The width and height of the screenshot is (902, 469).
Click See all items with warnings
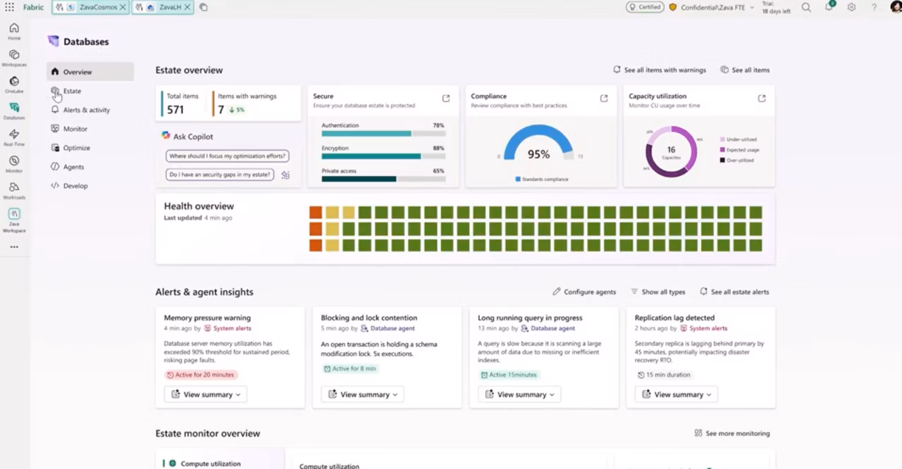[x=660, y=70]
